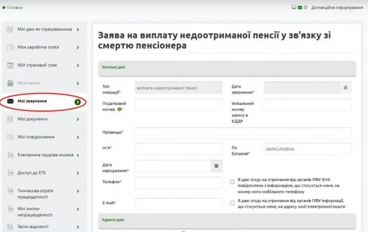This screenshot has width=368, height=232.
Task: Click wallet icon for Моя заробітна плата
Action: coord(10,47)
